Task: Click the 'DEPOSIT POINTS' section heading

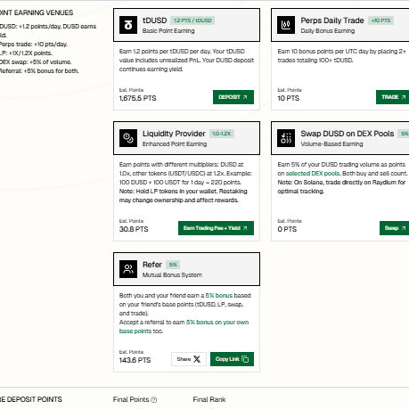Action: [x=31, y=399]
